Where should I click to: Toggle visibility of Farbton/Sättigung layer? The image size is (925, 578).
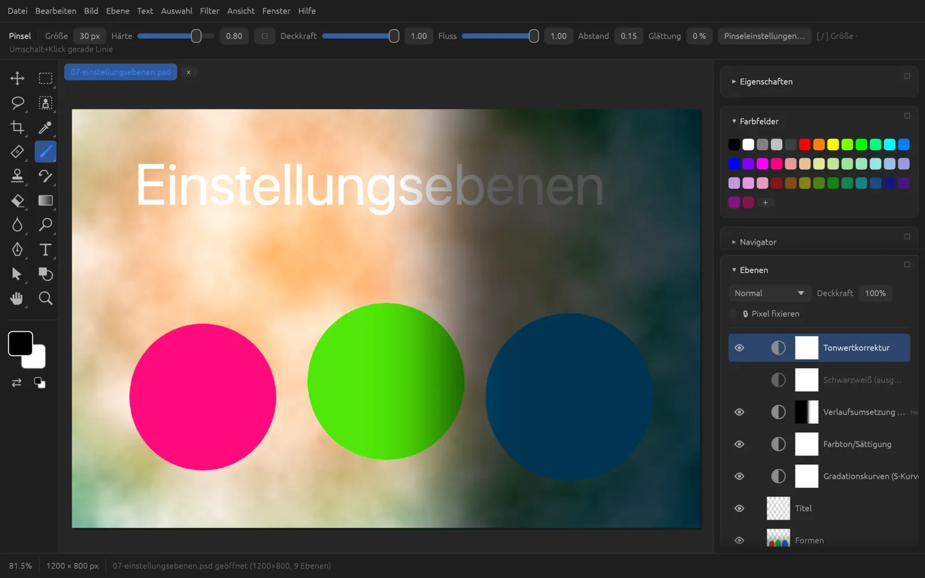(739, 444)
